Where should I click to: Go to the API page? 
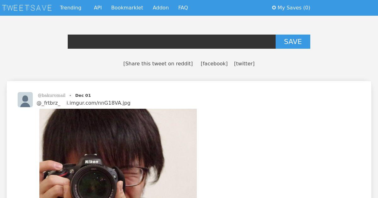98,8
